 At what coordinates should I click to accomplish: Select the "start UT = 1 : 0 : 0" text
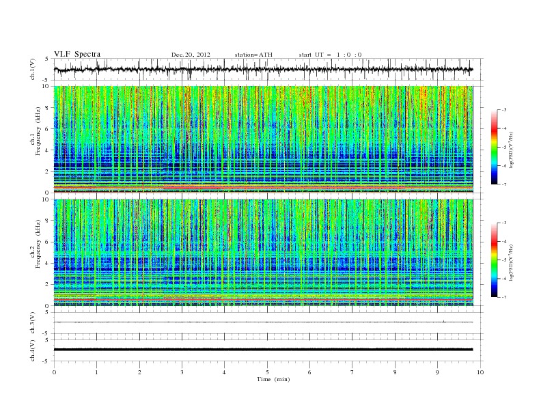click(330, 55)
